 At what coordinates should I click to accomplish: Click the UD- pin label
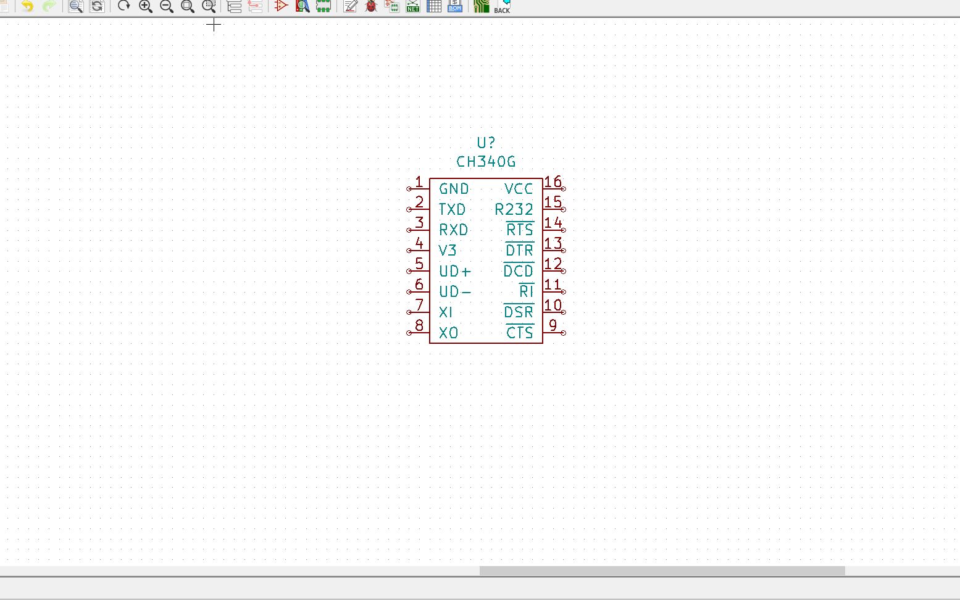(455, 291)
